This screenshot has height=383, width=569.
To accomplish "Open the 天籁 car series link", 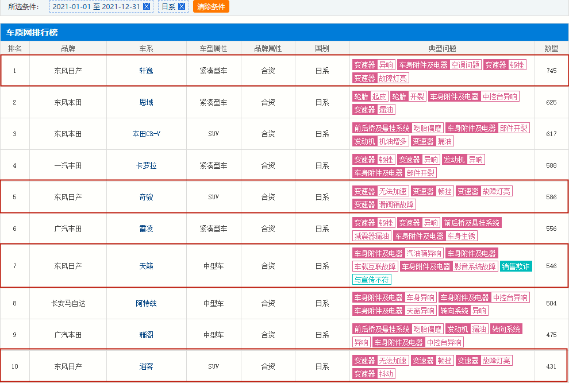I will click(146, 266).
